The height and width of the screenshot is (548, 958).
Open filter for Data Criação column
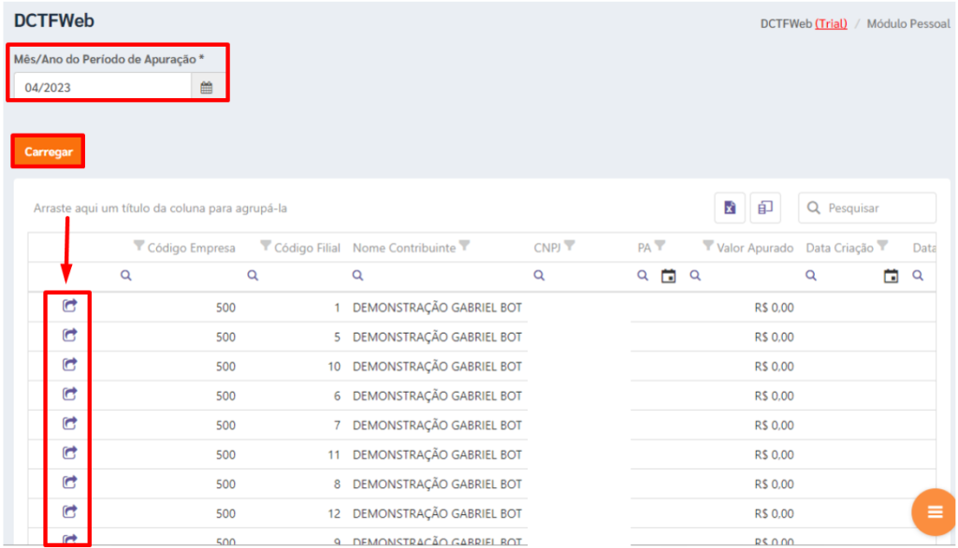point(883,246)
